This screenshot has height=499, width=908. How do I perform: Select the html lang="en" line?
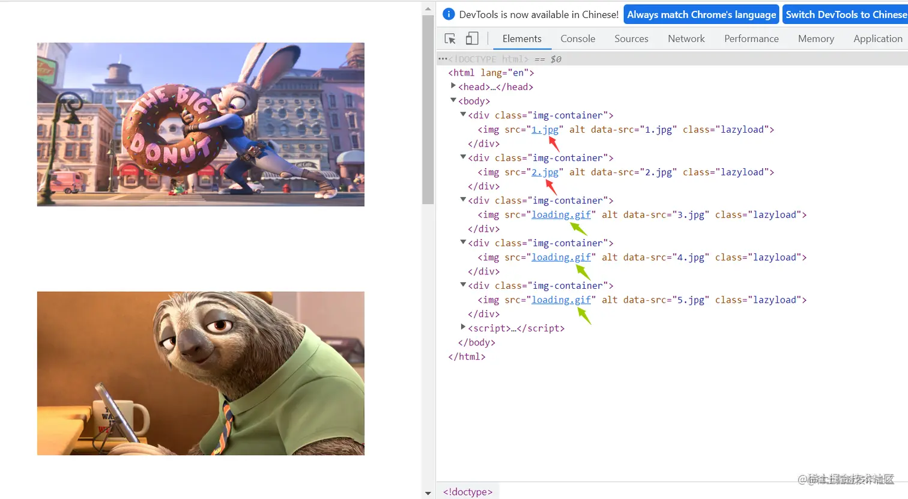tap(491, 73)
